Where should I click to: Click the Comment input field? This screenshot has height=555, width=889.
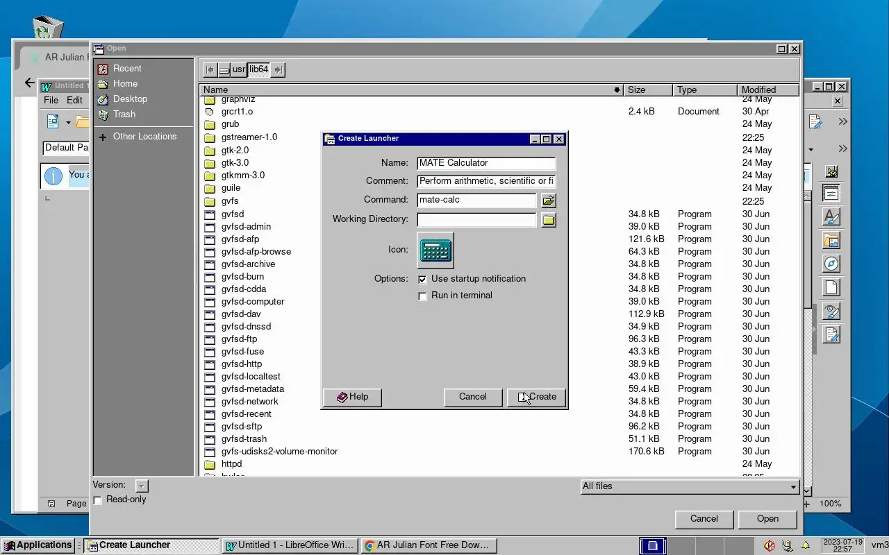(486, 181)
